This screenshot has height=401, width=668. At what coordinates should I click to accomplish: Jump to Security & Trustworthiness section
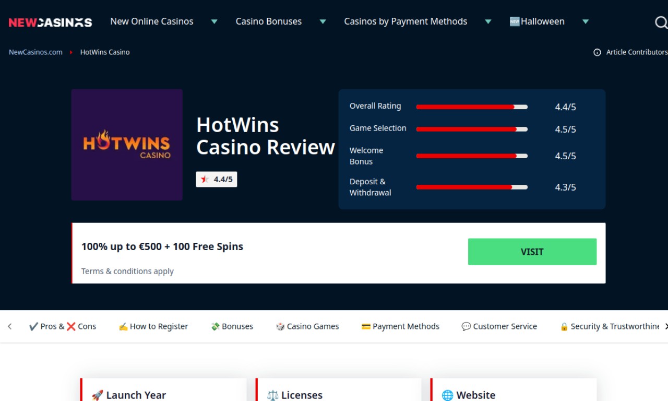click(610, 326)
